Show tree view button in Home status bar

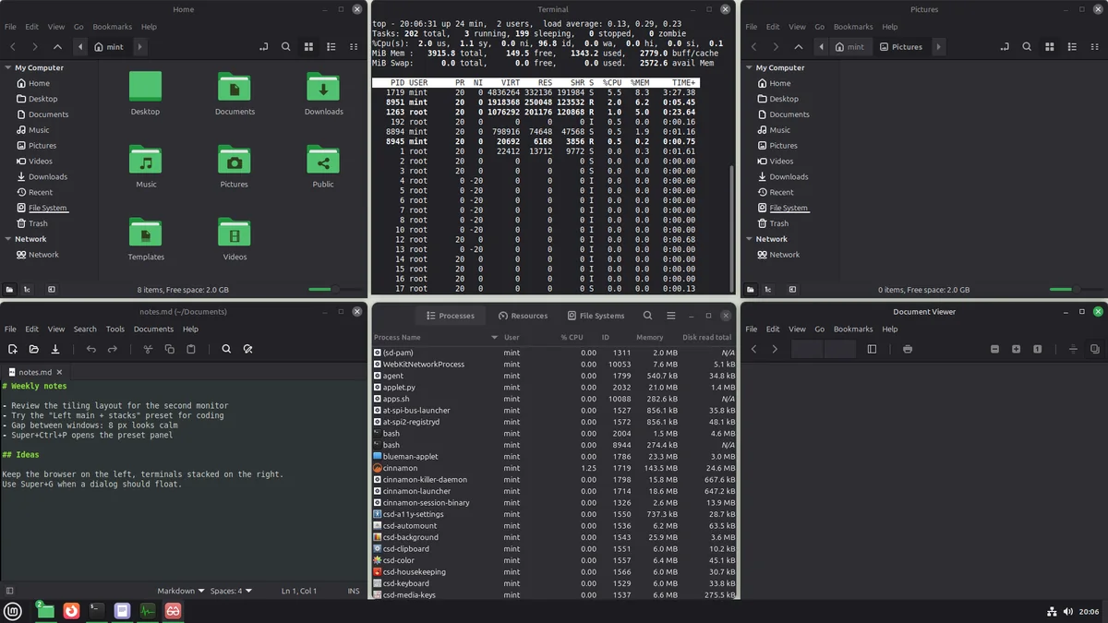pos(28,290)
